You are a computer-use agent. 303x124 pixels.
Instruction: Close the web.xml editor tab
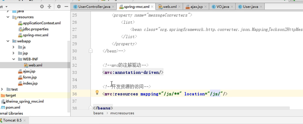click(x=179, y=7)
